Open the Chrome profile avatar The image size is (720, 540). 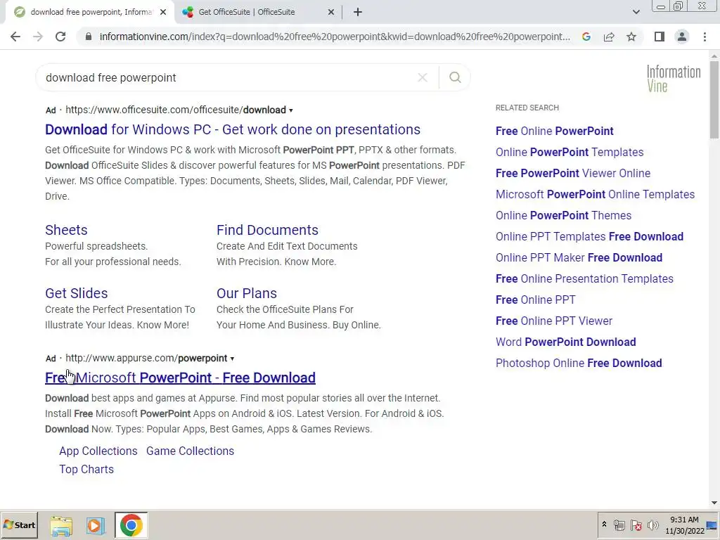click(x=682, y=37)
